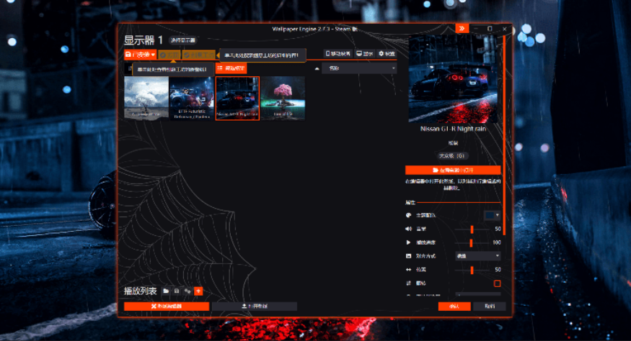Click the play icon beside playback rate
Screen dimensions: 631x341
408,242
